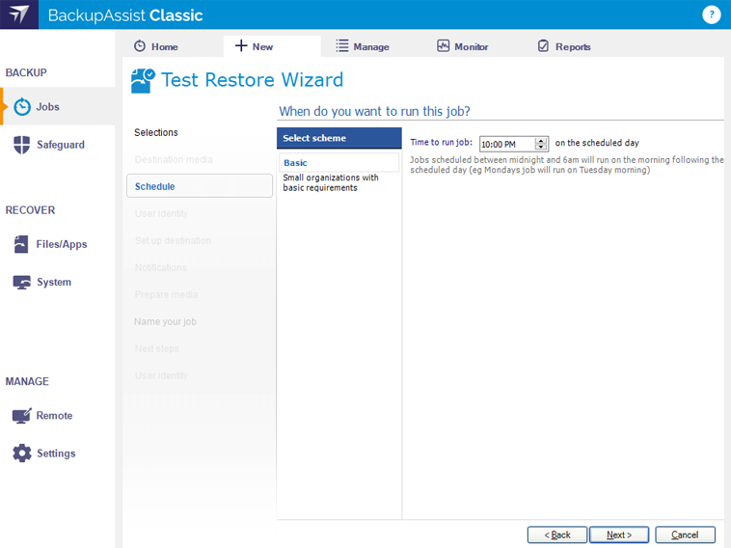Select the Prepare media step

[166, 295]
